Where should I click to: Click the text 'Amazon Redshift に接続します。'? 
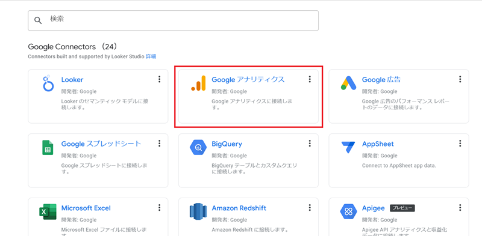pos(250,229)
